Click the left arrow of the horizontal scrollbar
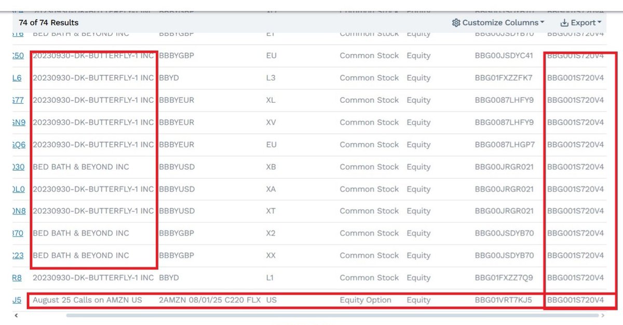 click(x=16, y=315)
